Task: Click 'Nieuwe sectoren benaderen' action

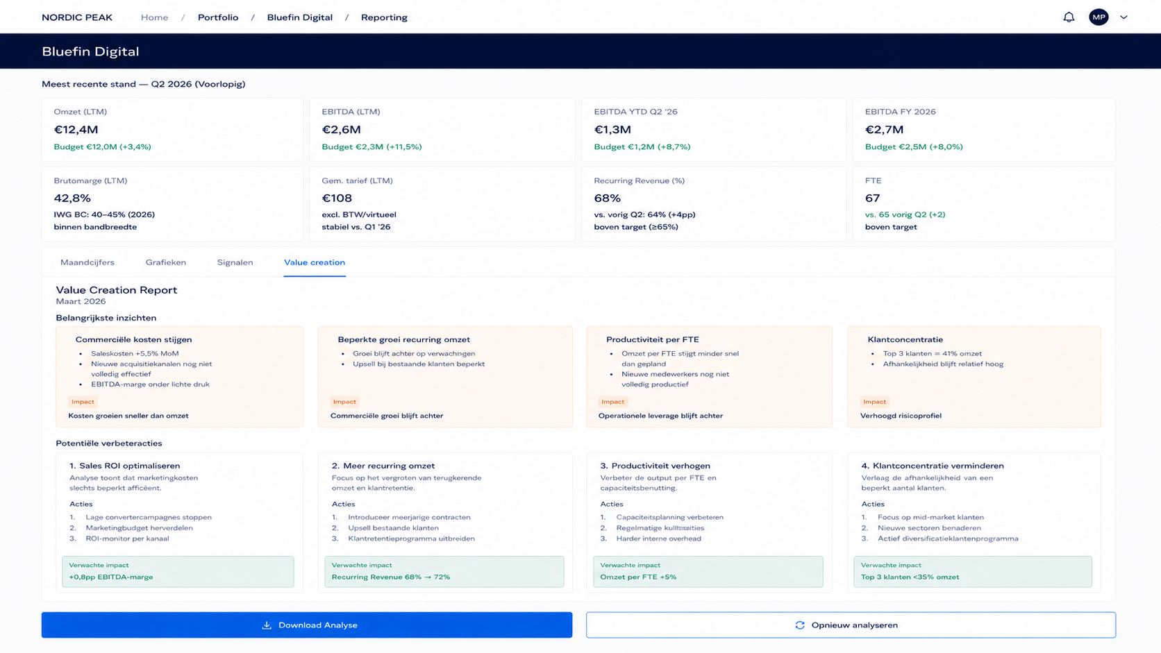Action: coord(929,528)
